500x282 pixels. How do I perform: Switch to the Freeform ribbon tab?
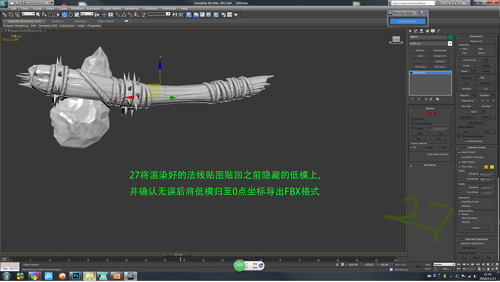[57, 21]
